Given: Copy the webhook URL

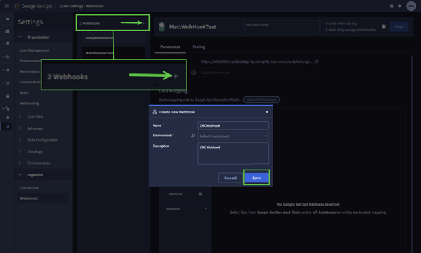Looking at the screenshot, I should (x=317, y=62).
